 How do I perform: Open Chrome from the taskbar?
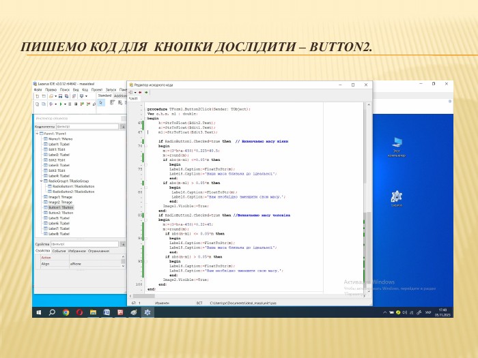pos(66,312)
